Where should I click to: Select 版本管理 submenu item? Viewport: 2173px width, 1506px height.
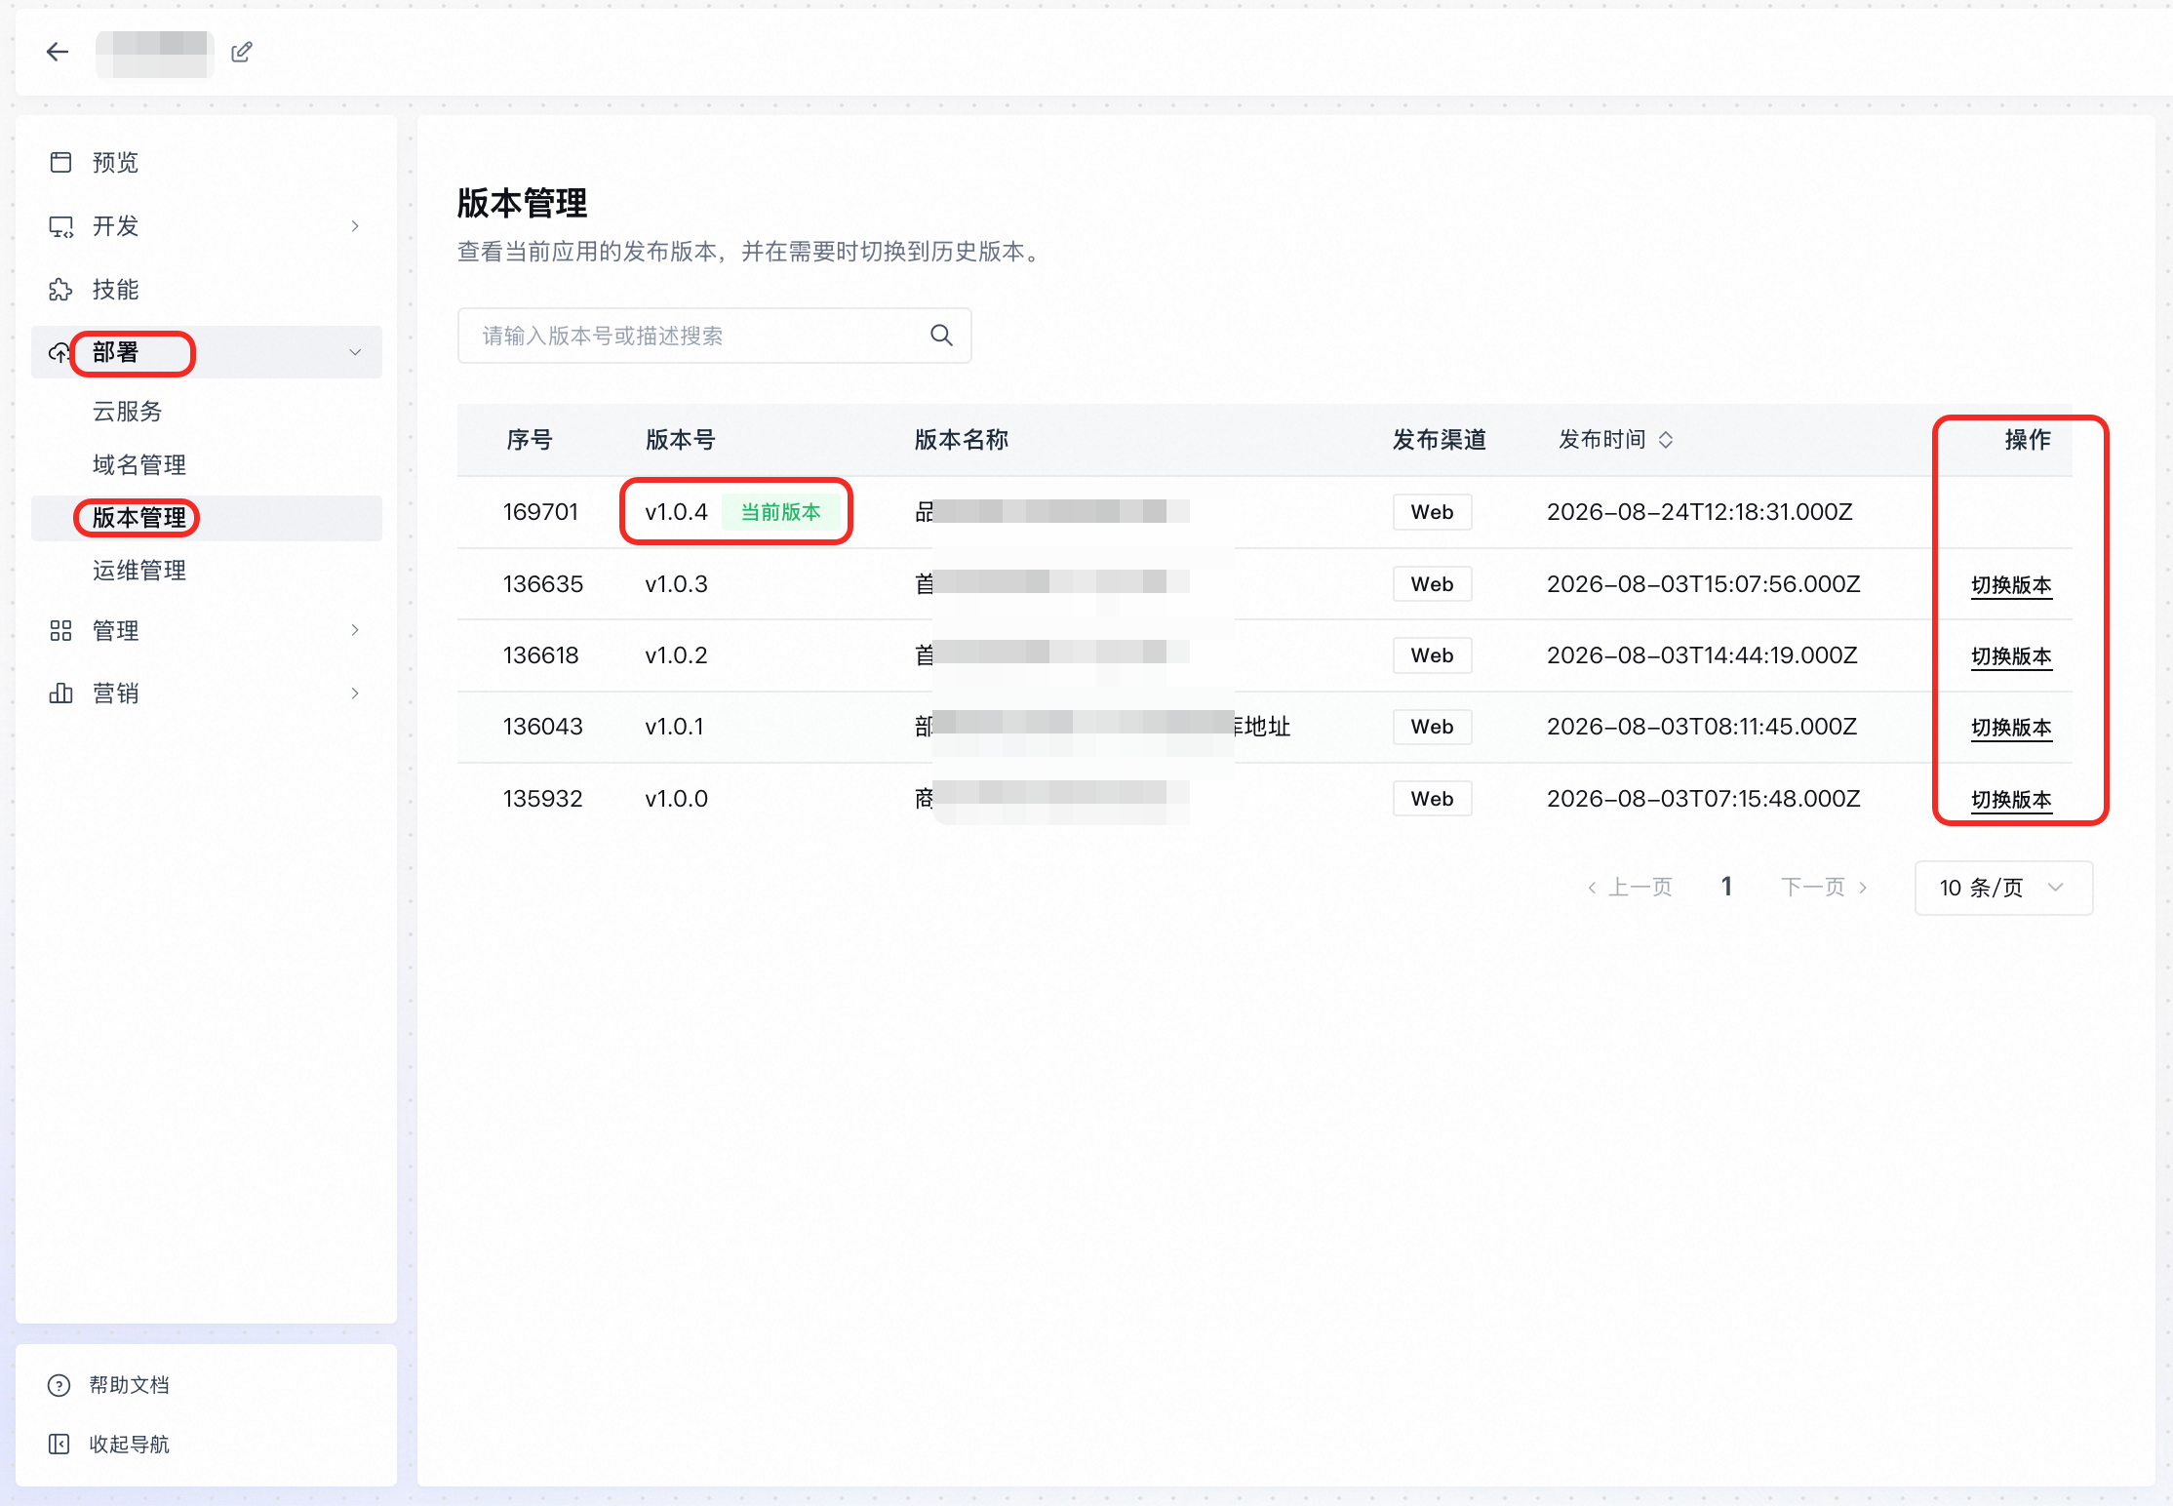point(138,518)
